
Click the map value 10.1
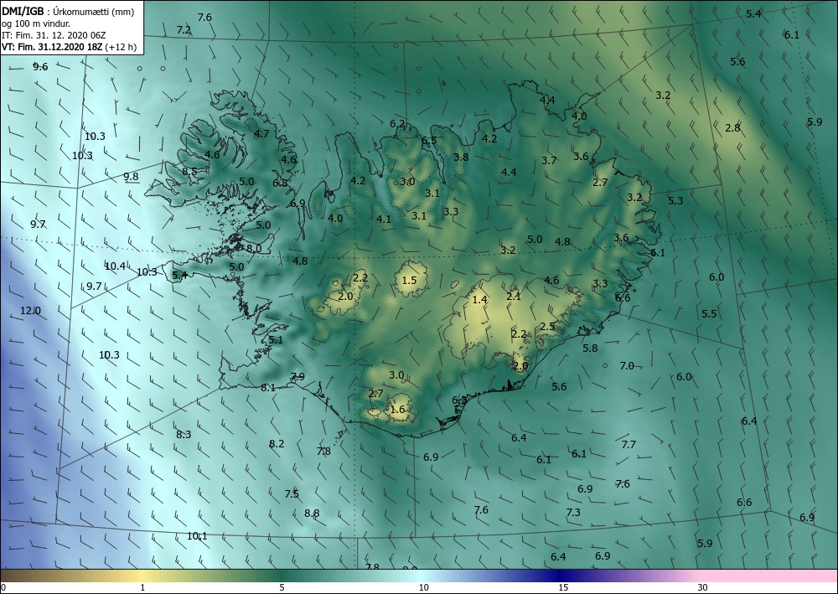point(197,536)
